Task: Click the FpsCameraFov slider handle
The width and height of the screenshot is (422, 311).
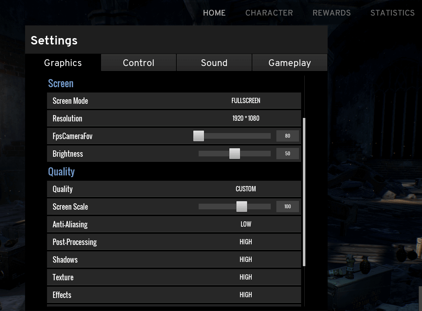Action: pyautogui.click(x=199, y=136)
